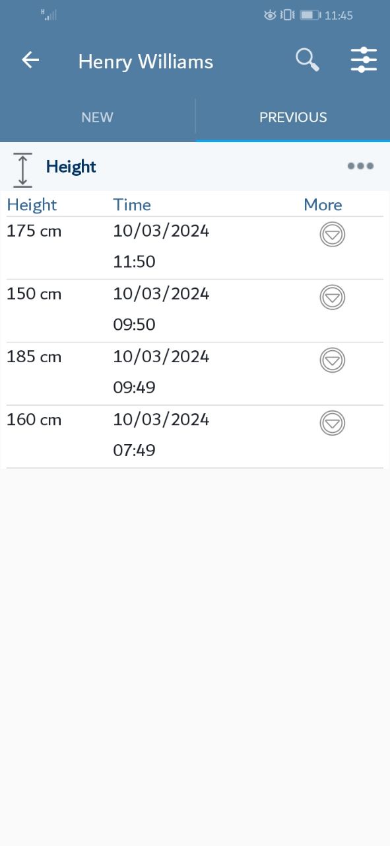Viewport: 390px width, 846px height.
Task: Go back using the left arrow
Action: 30,60
